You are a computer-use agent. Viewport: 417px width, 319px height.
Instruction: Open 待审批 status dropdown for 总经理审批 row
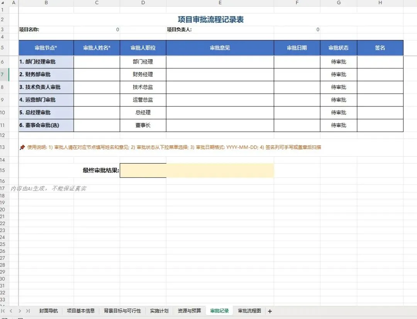(339, 113)
